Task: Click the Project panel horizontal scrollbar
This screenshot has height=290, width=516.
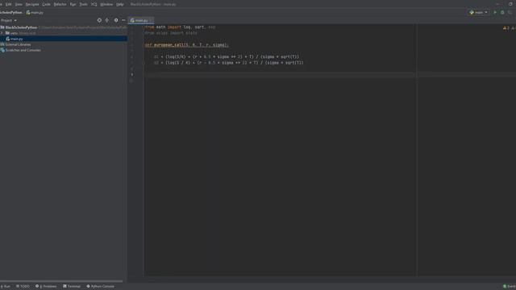Action: pyautogui.click(x=61, y=281)
